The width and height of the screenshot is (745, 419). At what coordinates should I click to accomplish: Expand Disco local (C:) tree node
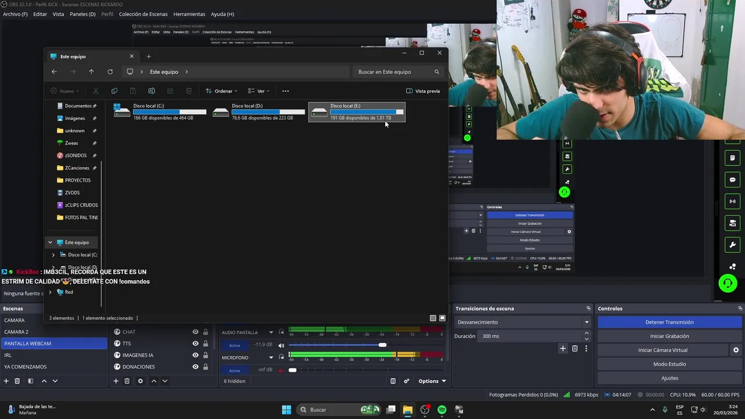pyautogui.click(x=54, y=255)
